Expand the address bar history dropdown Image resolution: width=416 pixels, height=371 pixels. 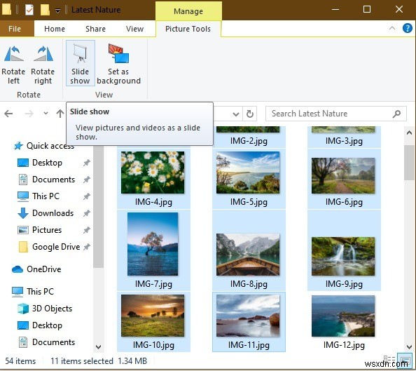pyautogui.click(x=236, y=114)
